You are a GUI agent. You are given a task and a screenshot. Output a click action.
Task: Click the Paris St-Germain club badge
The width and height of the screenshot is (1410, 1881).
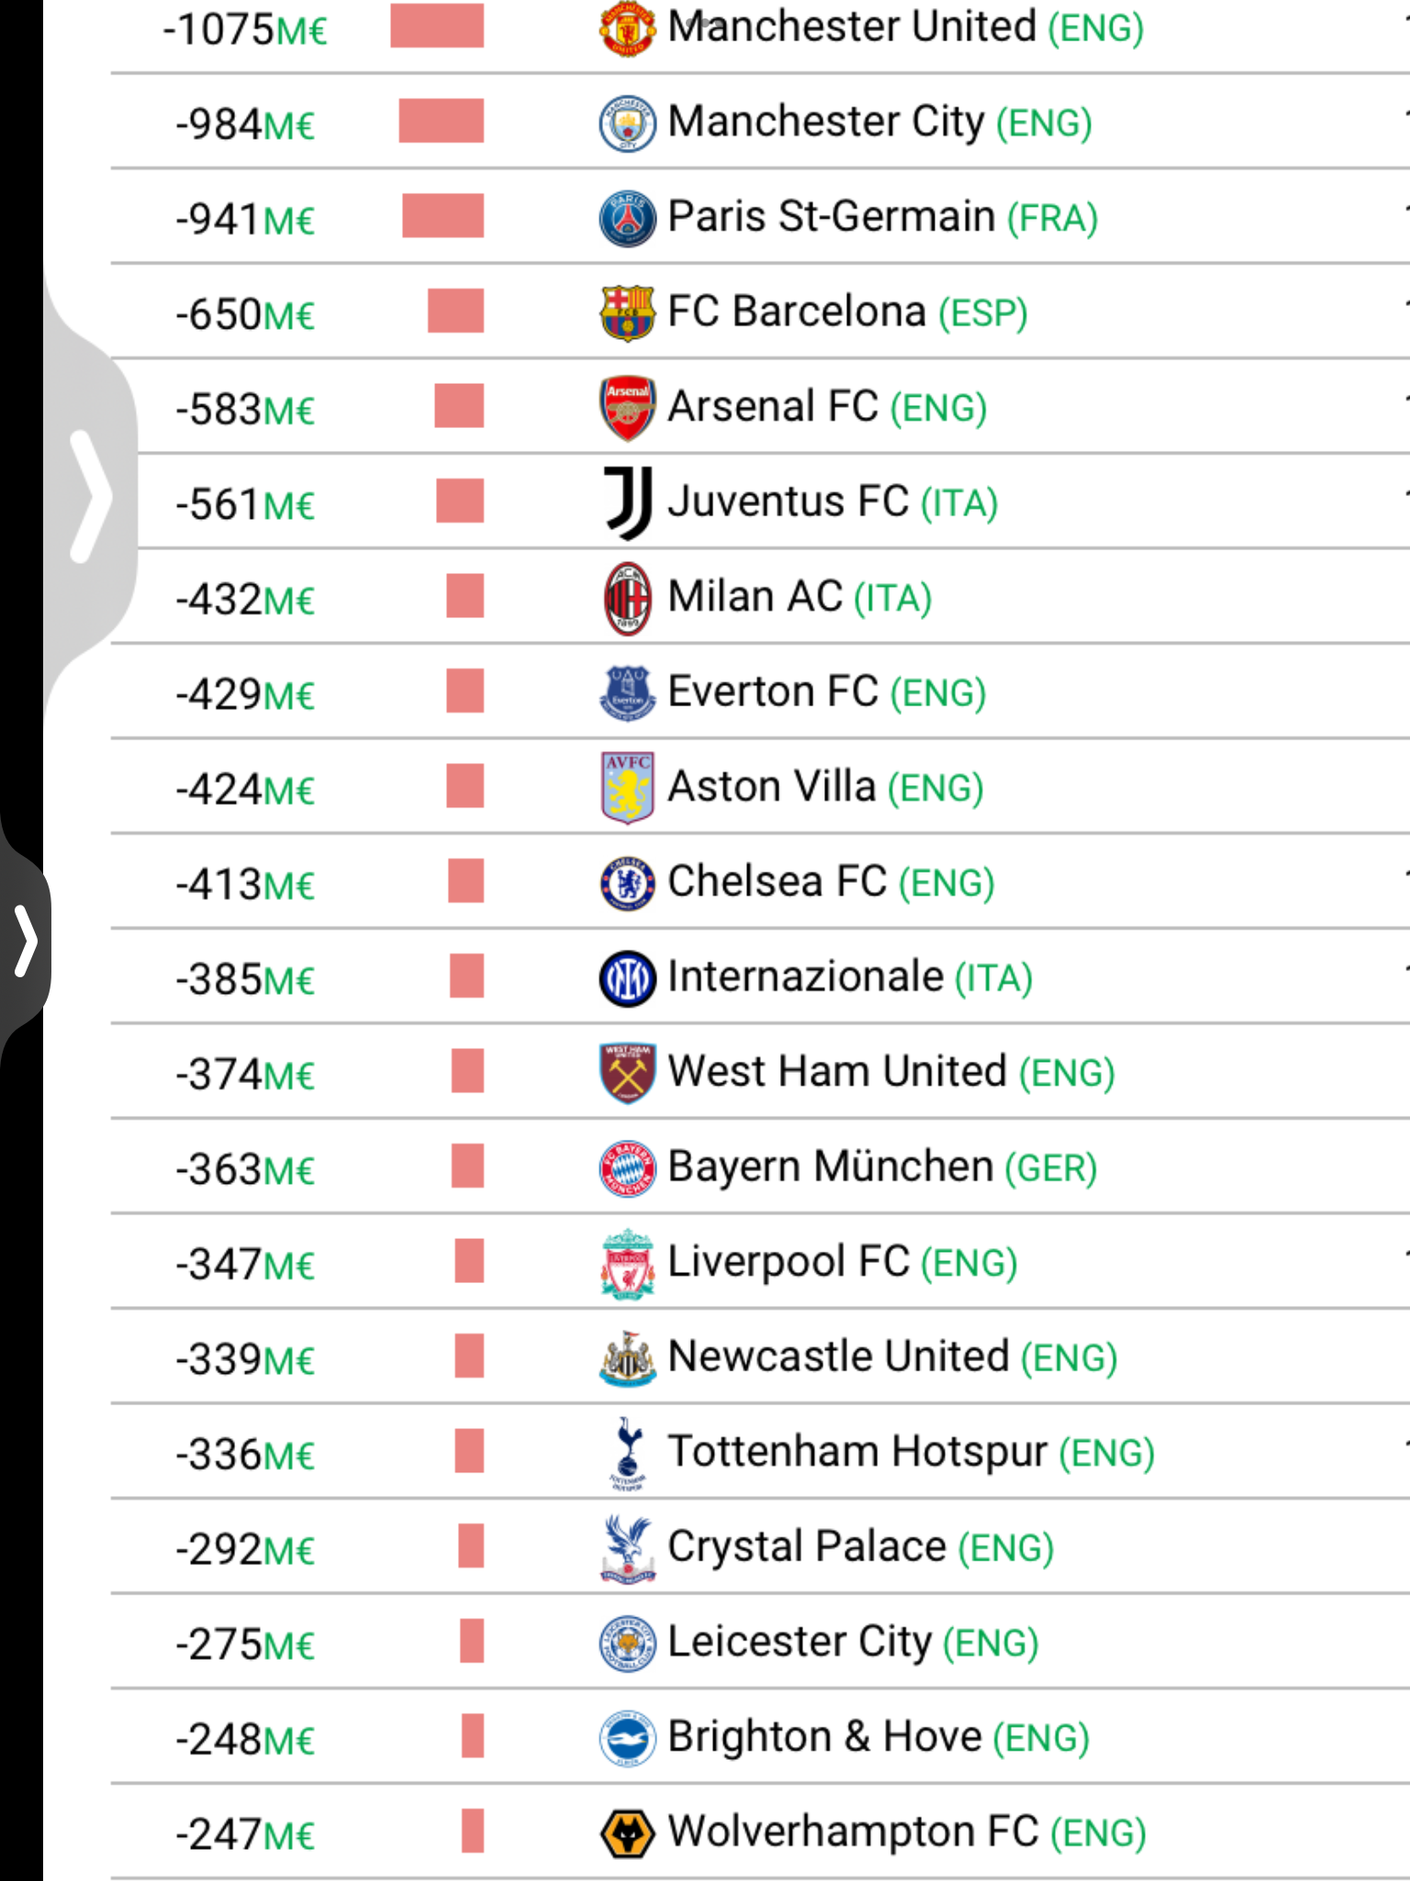tap(627, 219)
